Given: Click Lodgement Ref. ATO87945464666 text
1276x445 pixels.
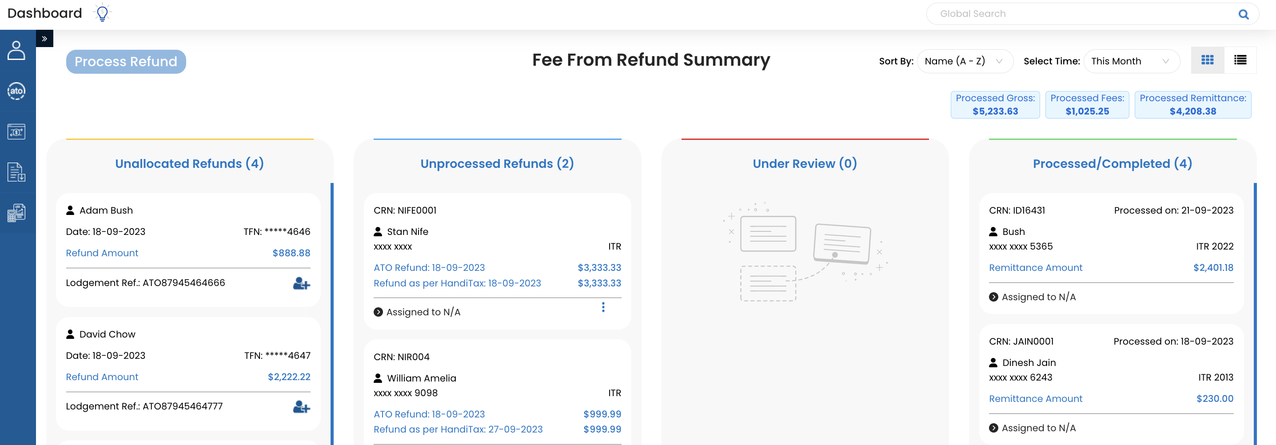Looking at the screenshot, I should pyautogui.click(x=145, y=283).
